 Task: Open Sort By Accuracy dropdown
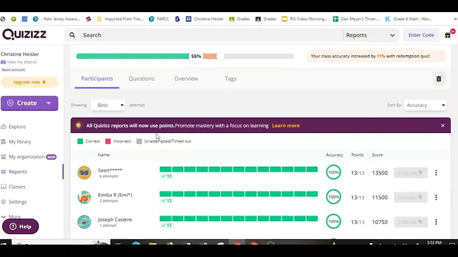tap(426, 105)
